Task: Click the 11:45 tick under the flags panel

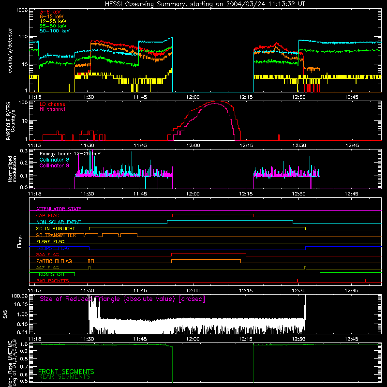Action: [x=140, y=291]
